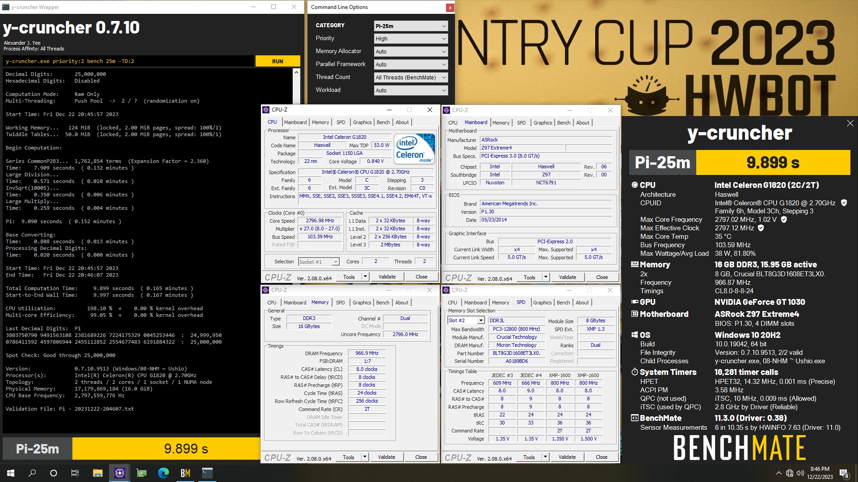Expand the Workload dropdown

[x=411, y=90]
